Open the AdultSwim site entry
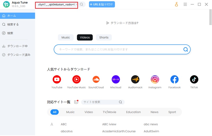This screenshot has height=136, width=212. point(151,131)
